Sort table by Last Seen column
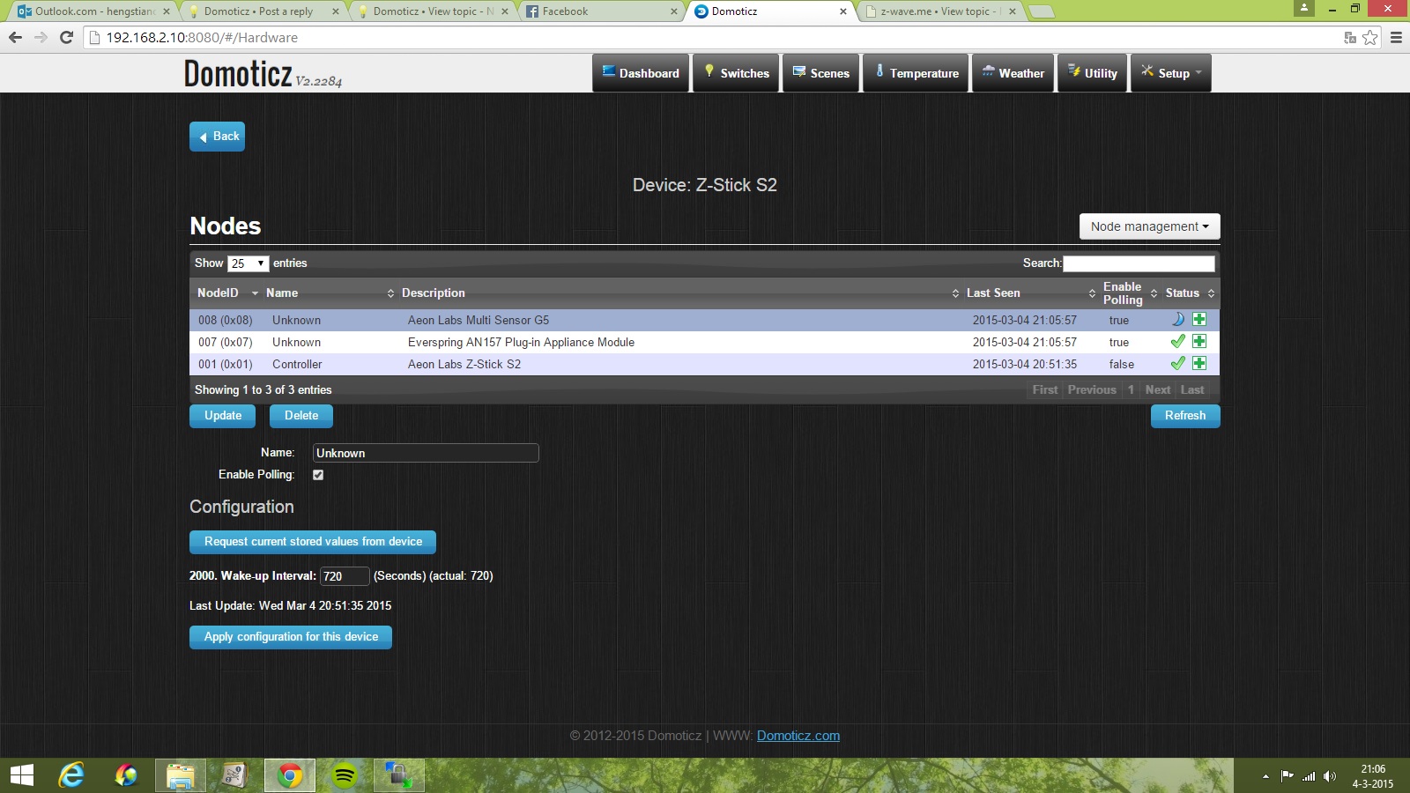This screenshot has height=793, width=1410. tap(1031, 293)
